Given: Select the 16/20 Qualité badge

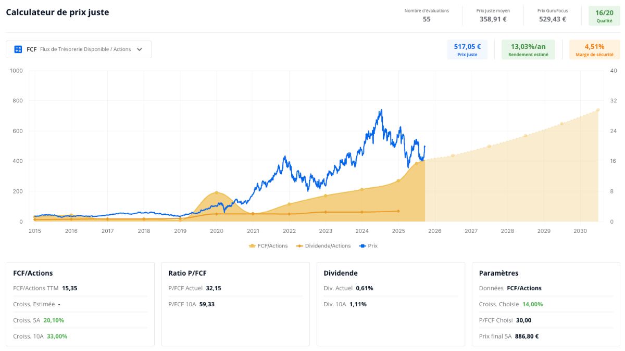Looking at the screenshot, I should tap(604, 16).
